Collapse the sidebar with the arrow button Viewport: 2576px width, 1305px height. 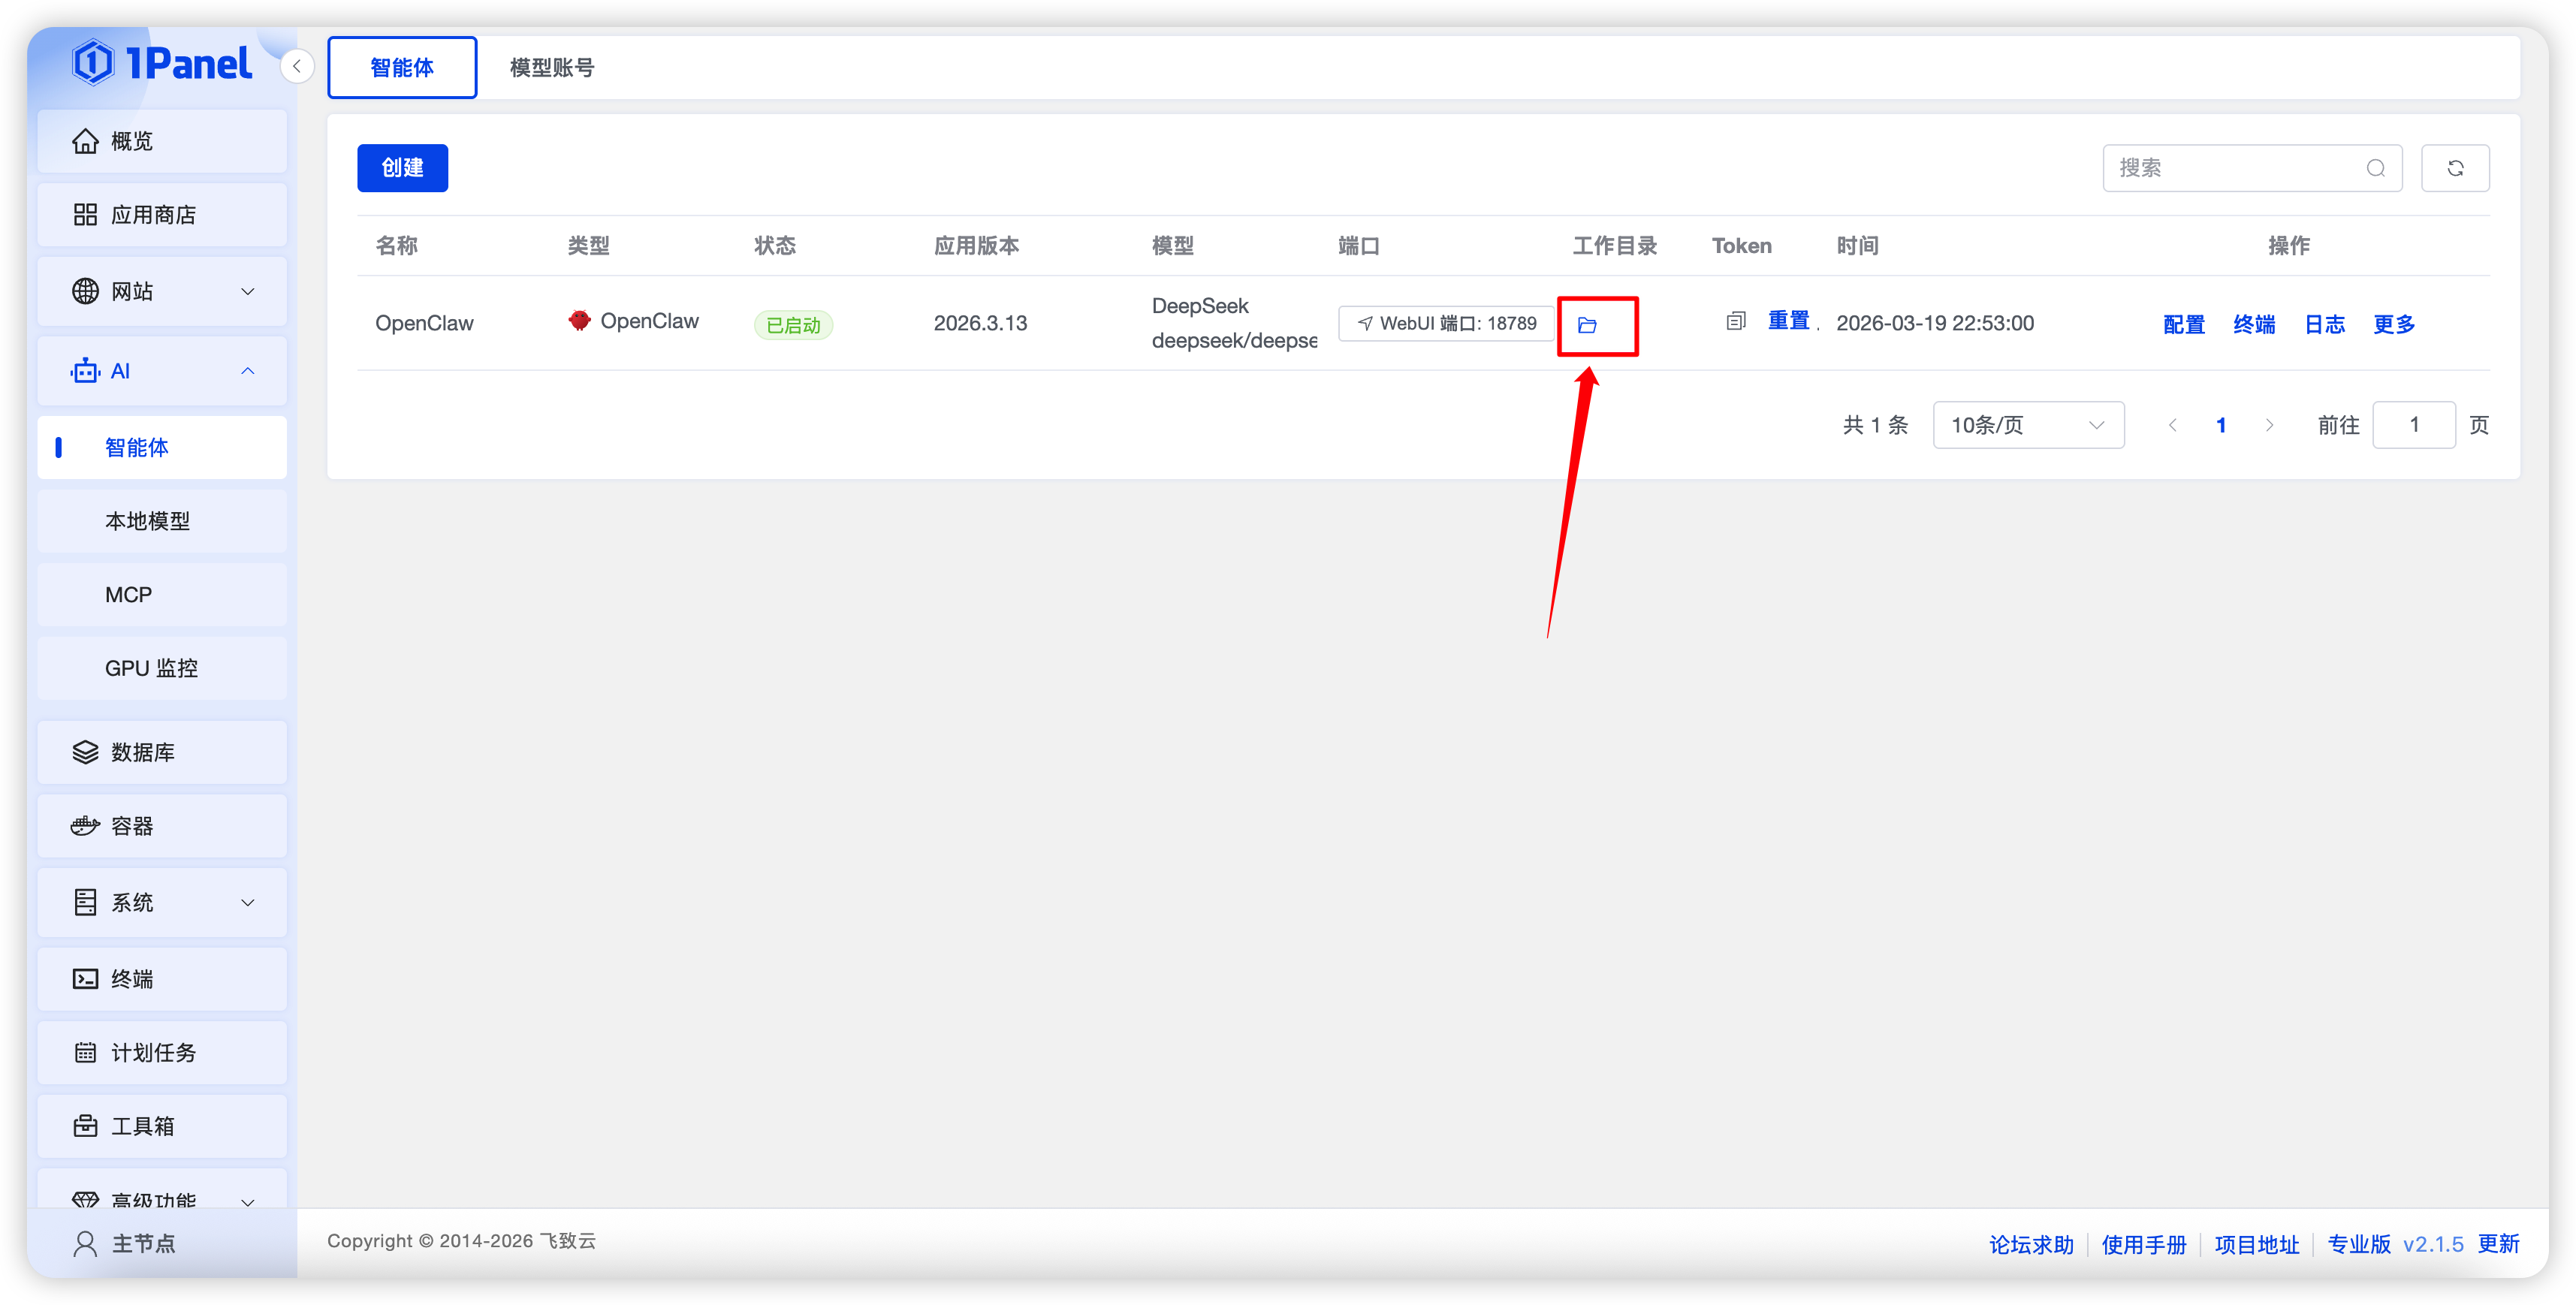[297, 66]
